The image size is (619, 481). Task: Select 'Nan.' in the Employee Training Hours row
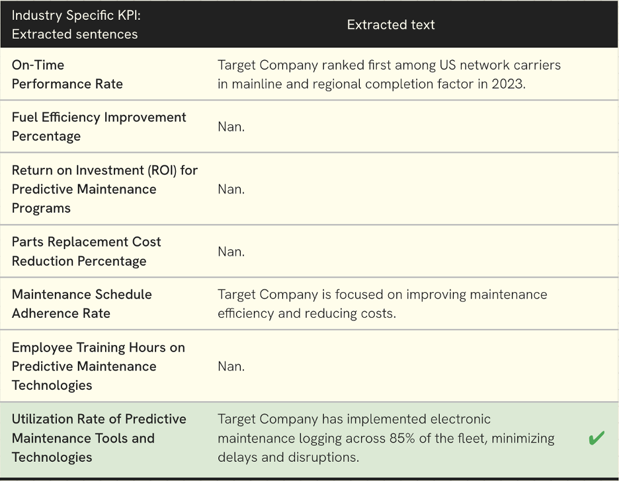tap(231, 366)
